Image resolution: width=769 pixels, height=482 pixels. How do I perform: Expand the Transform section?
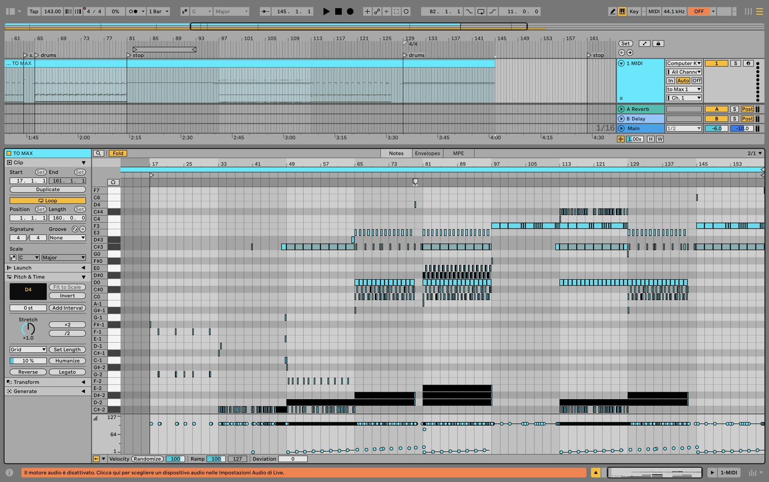(84, 382)
